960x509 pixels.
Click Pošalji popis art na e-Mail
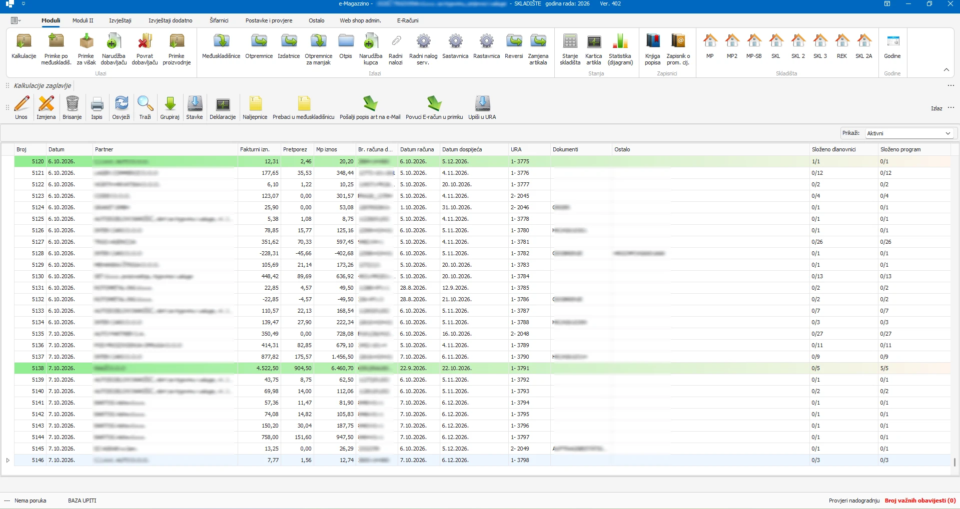370,107
